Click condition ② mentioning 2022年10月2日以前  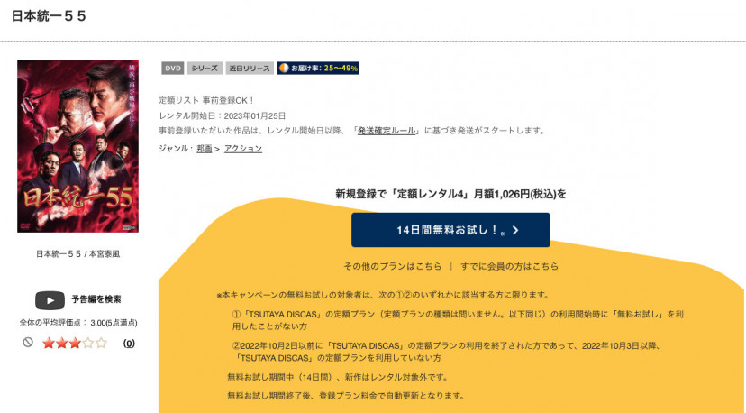click(446, 352)
